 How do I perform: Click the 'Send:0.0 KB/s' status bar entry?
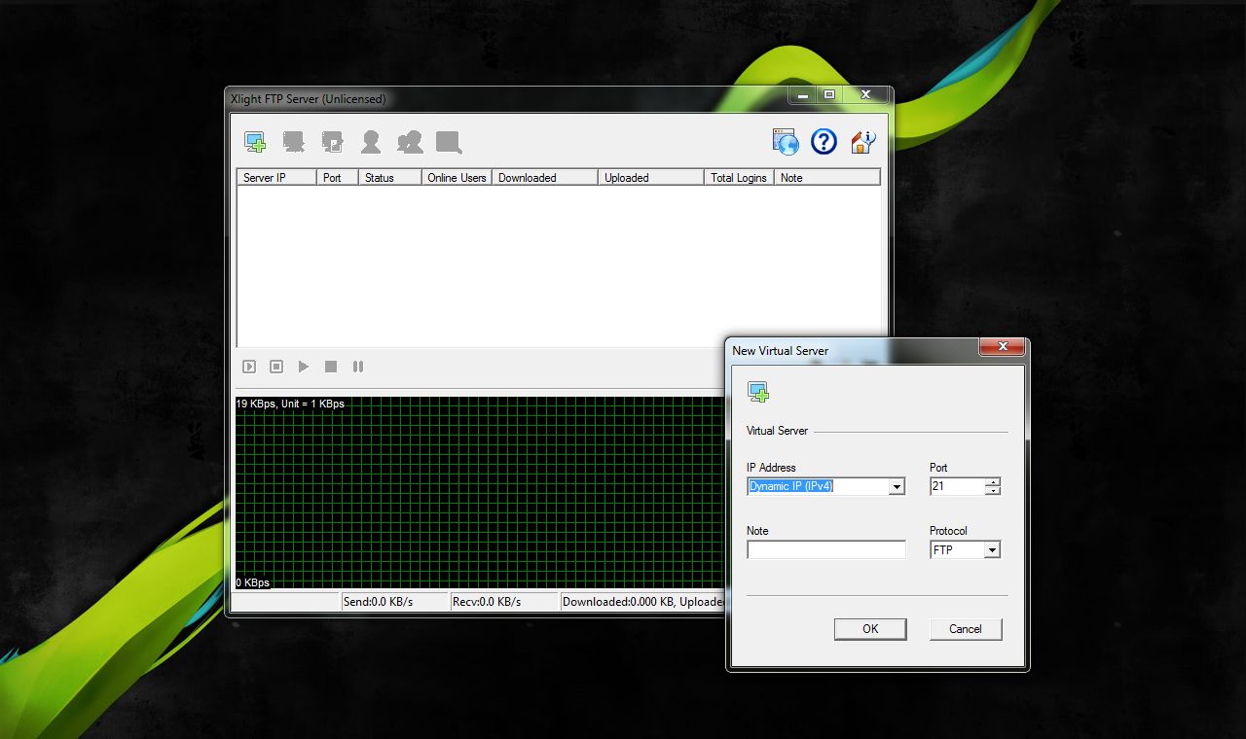click(394, 602)
